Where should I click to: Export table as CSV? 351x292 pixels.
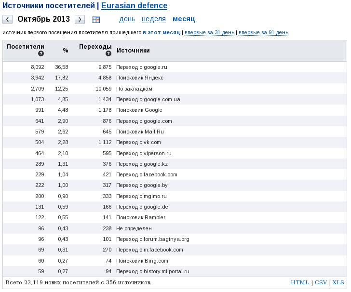pyautogui.click(x=321, y=282)
